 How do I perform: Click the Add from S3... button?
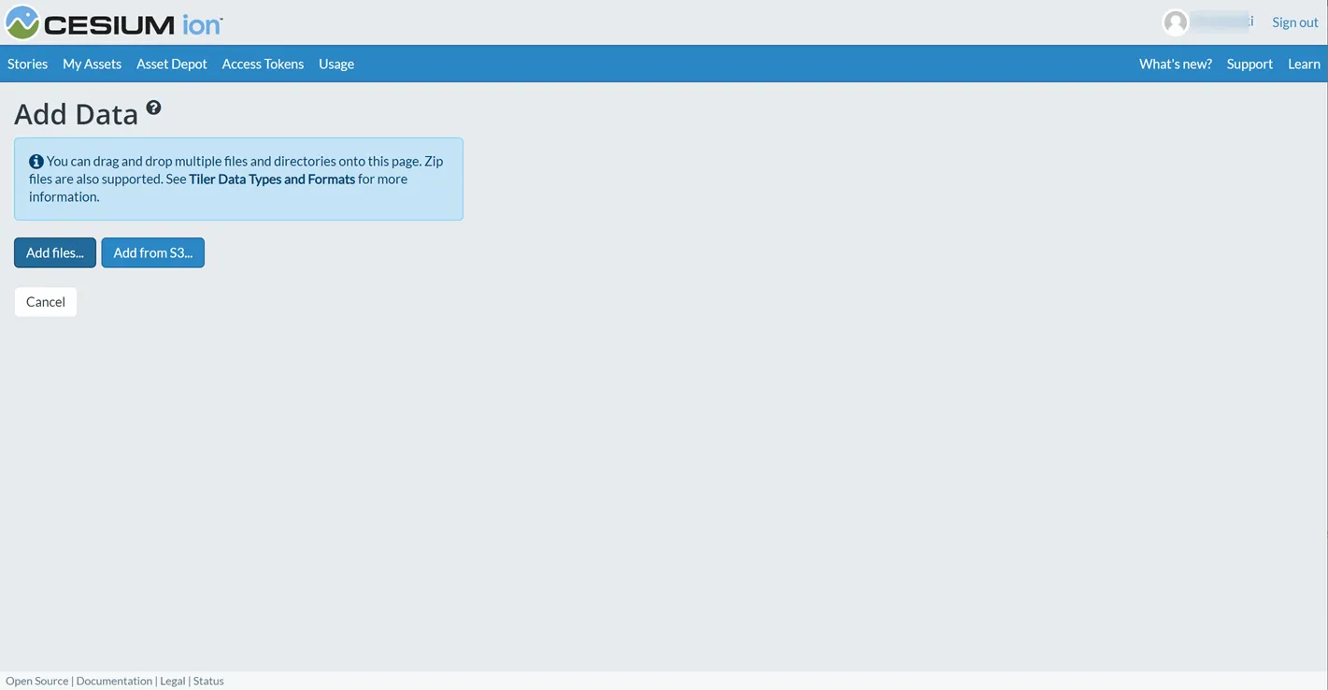152,252
